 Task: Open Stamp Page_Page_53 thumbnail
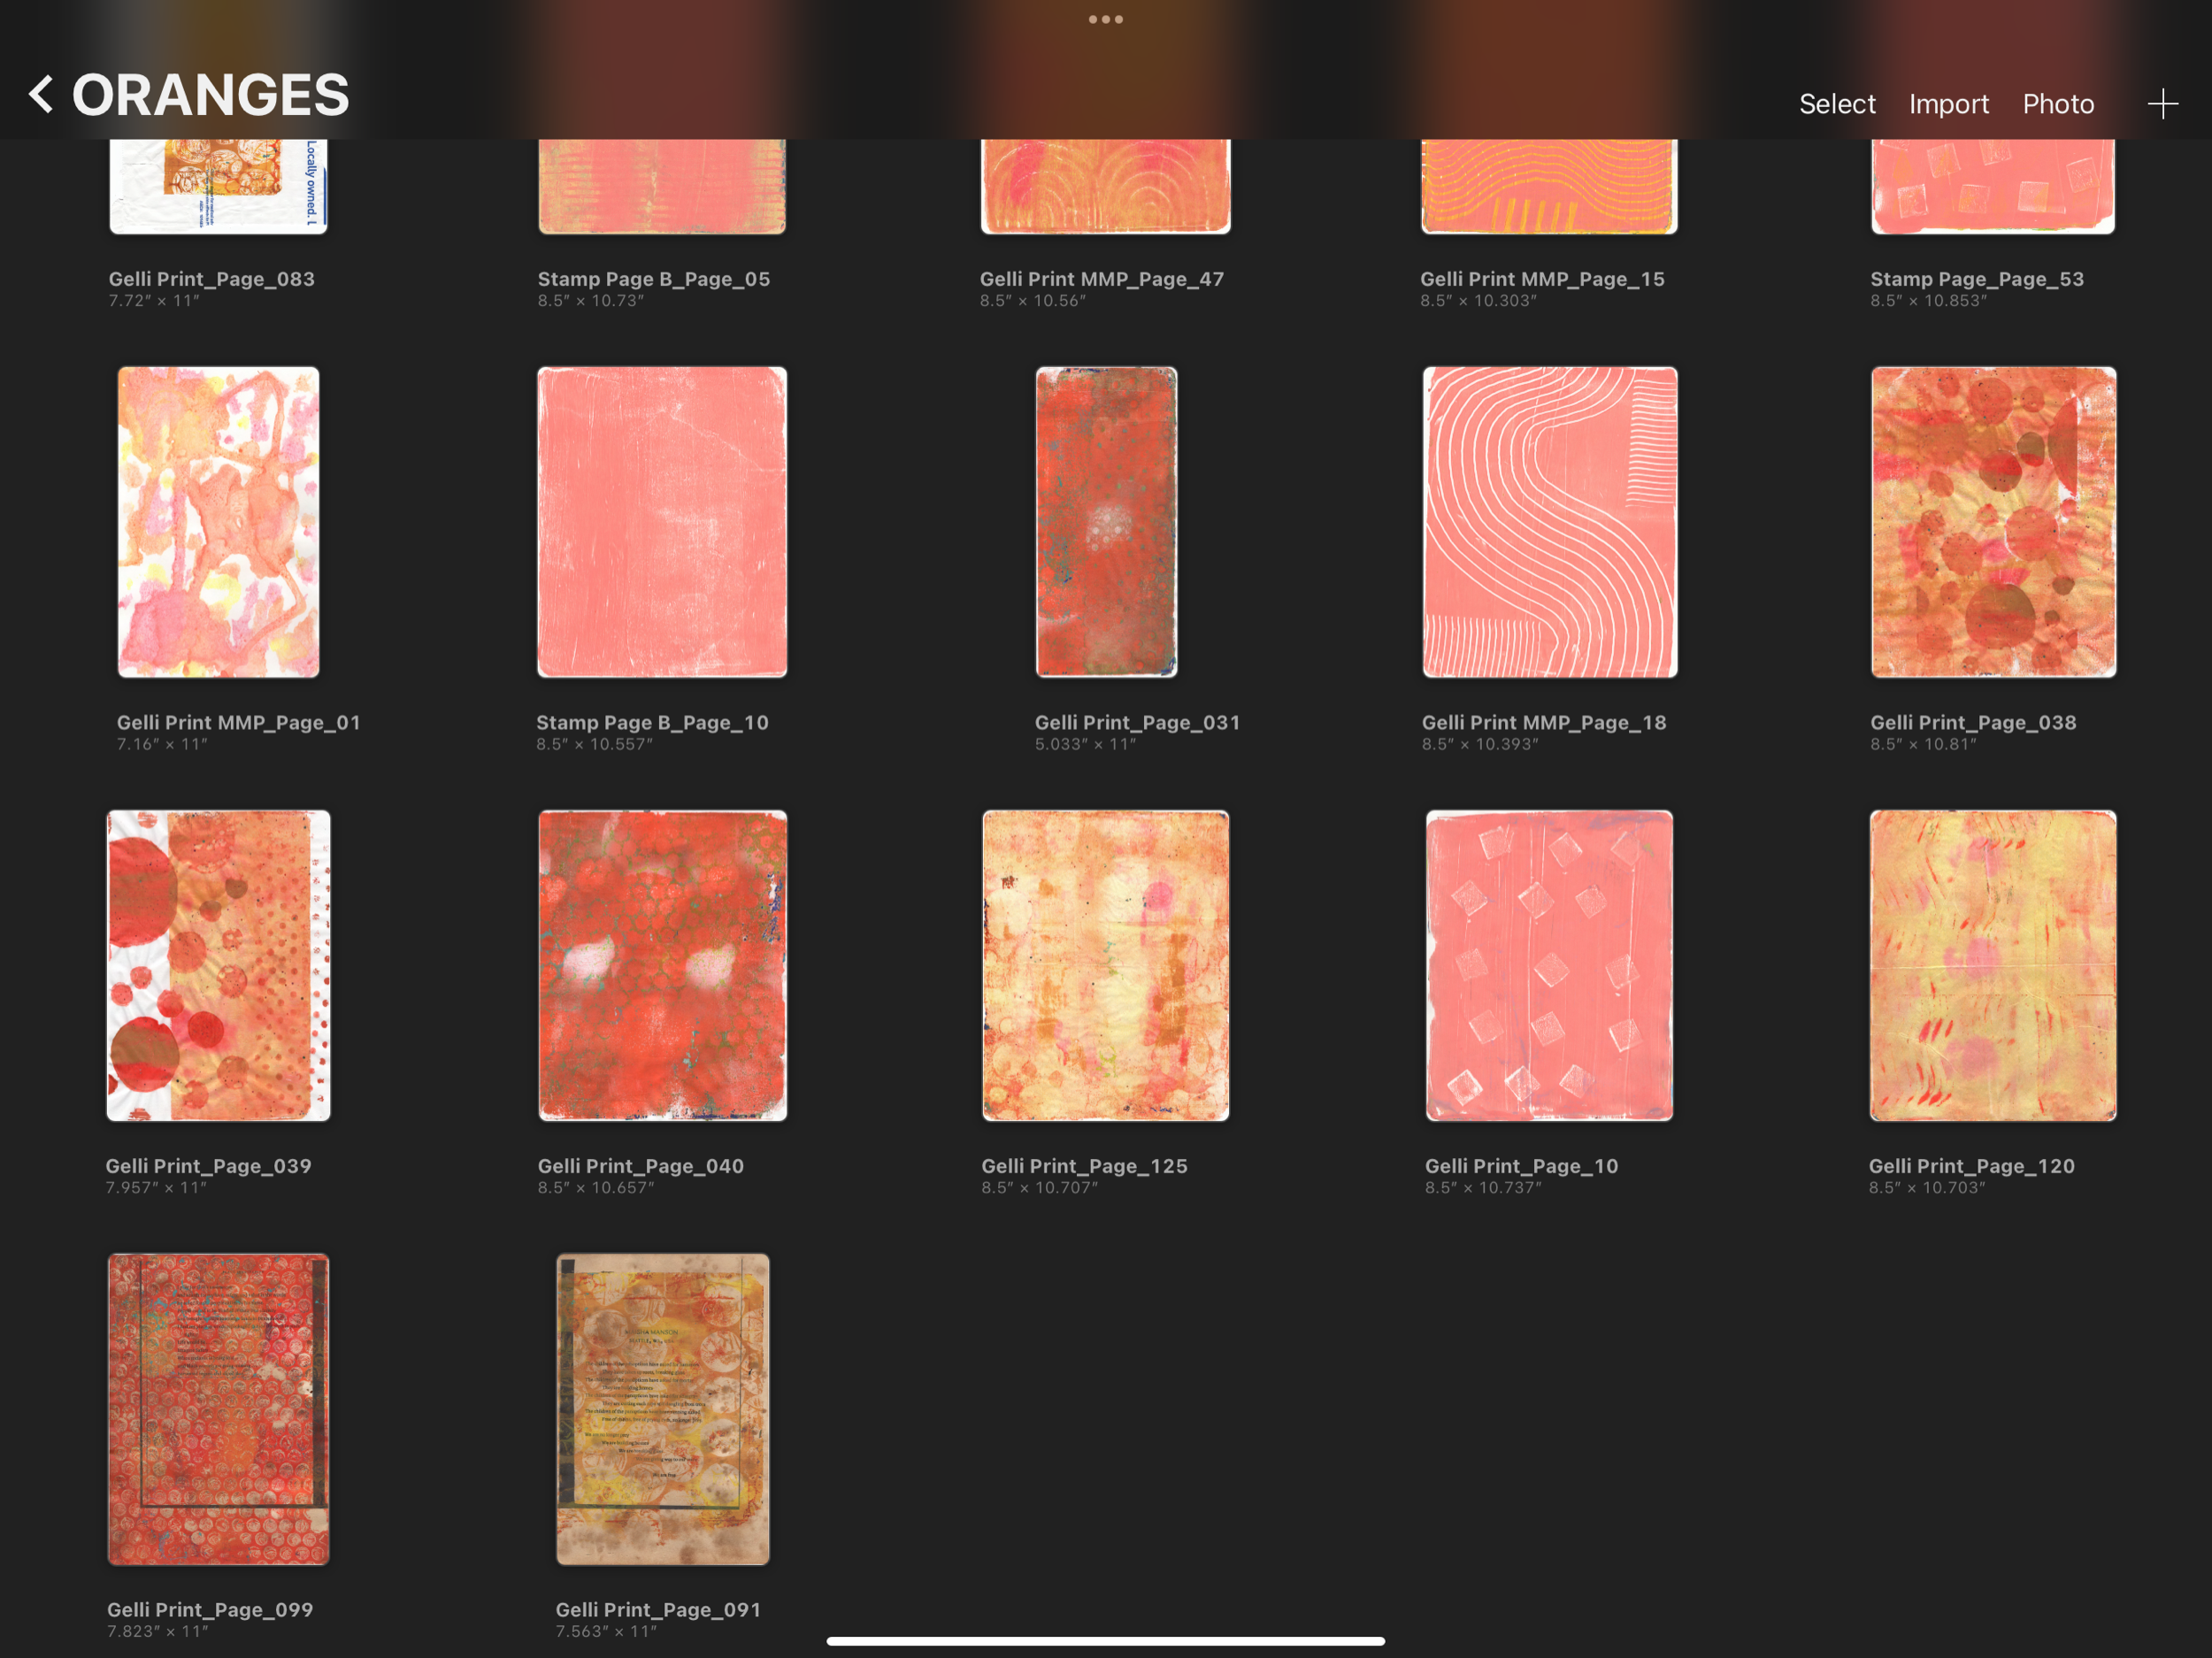[1993, 186]
